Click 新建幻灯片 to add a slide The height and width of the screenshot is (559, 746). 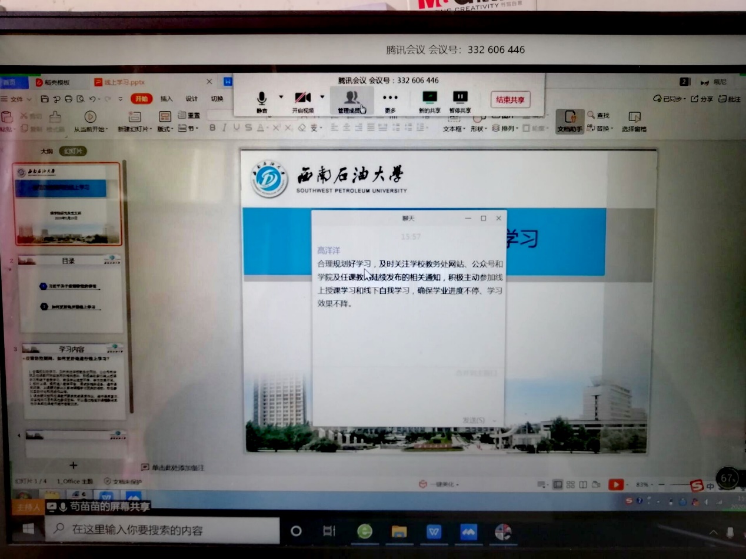pyautogui.click(x=135, y=122)
